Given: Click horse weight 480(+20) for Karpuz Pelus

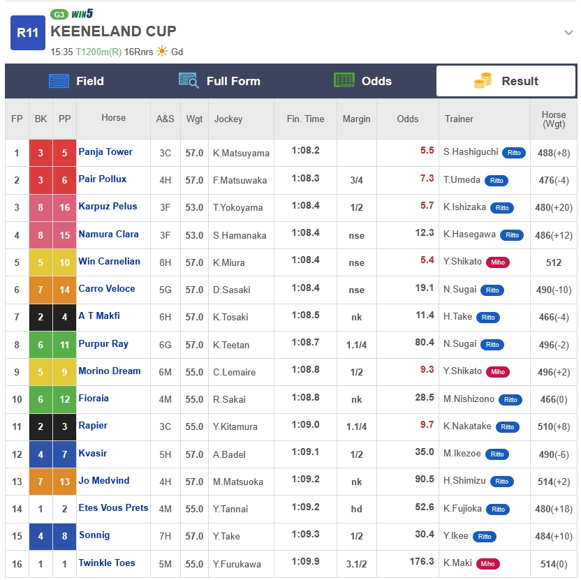Looking at the screenshot, I should [x=554, y=208].
